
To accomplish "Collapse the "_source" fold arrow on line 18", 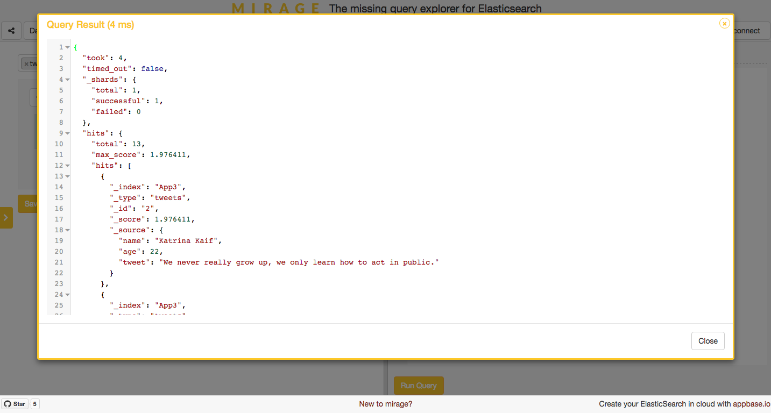I will [x=67, y=230].
